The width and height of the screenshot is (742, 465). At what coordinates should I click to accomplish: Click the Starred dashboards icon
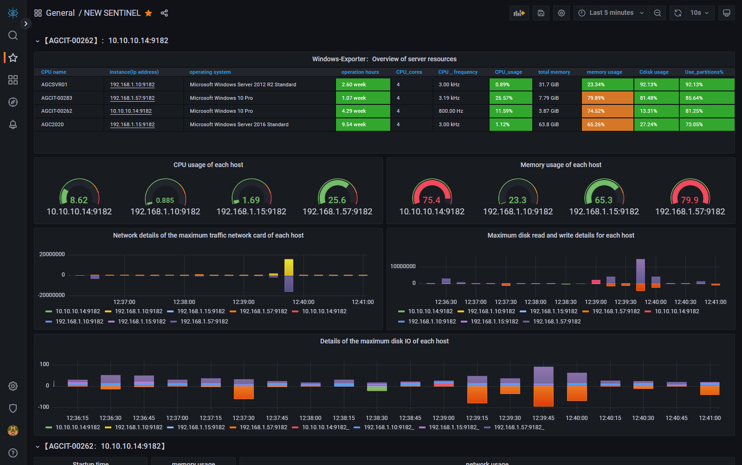tap(13, 58)
